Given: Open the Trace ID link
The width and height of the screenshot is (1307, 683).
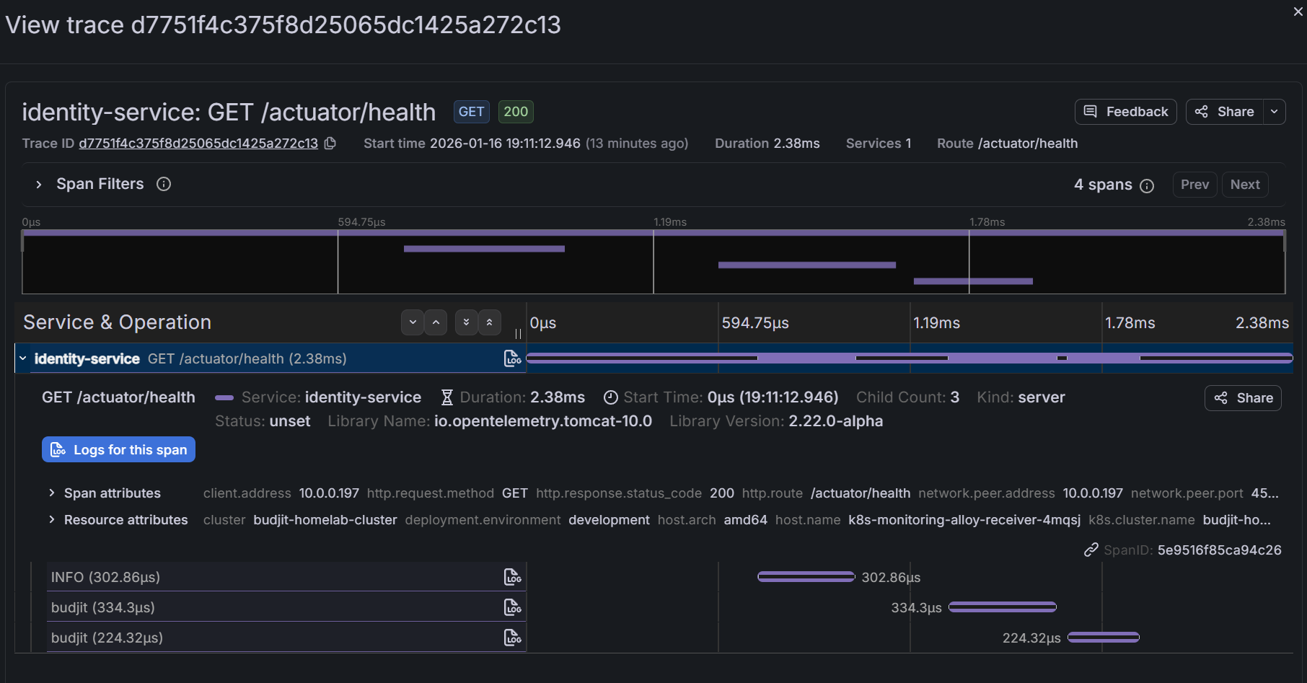Looking at the screenshot, I should tap(198, 143).
